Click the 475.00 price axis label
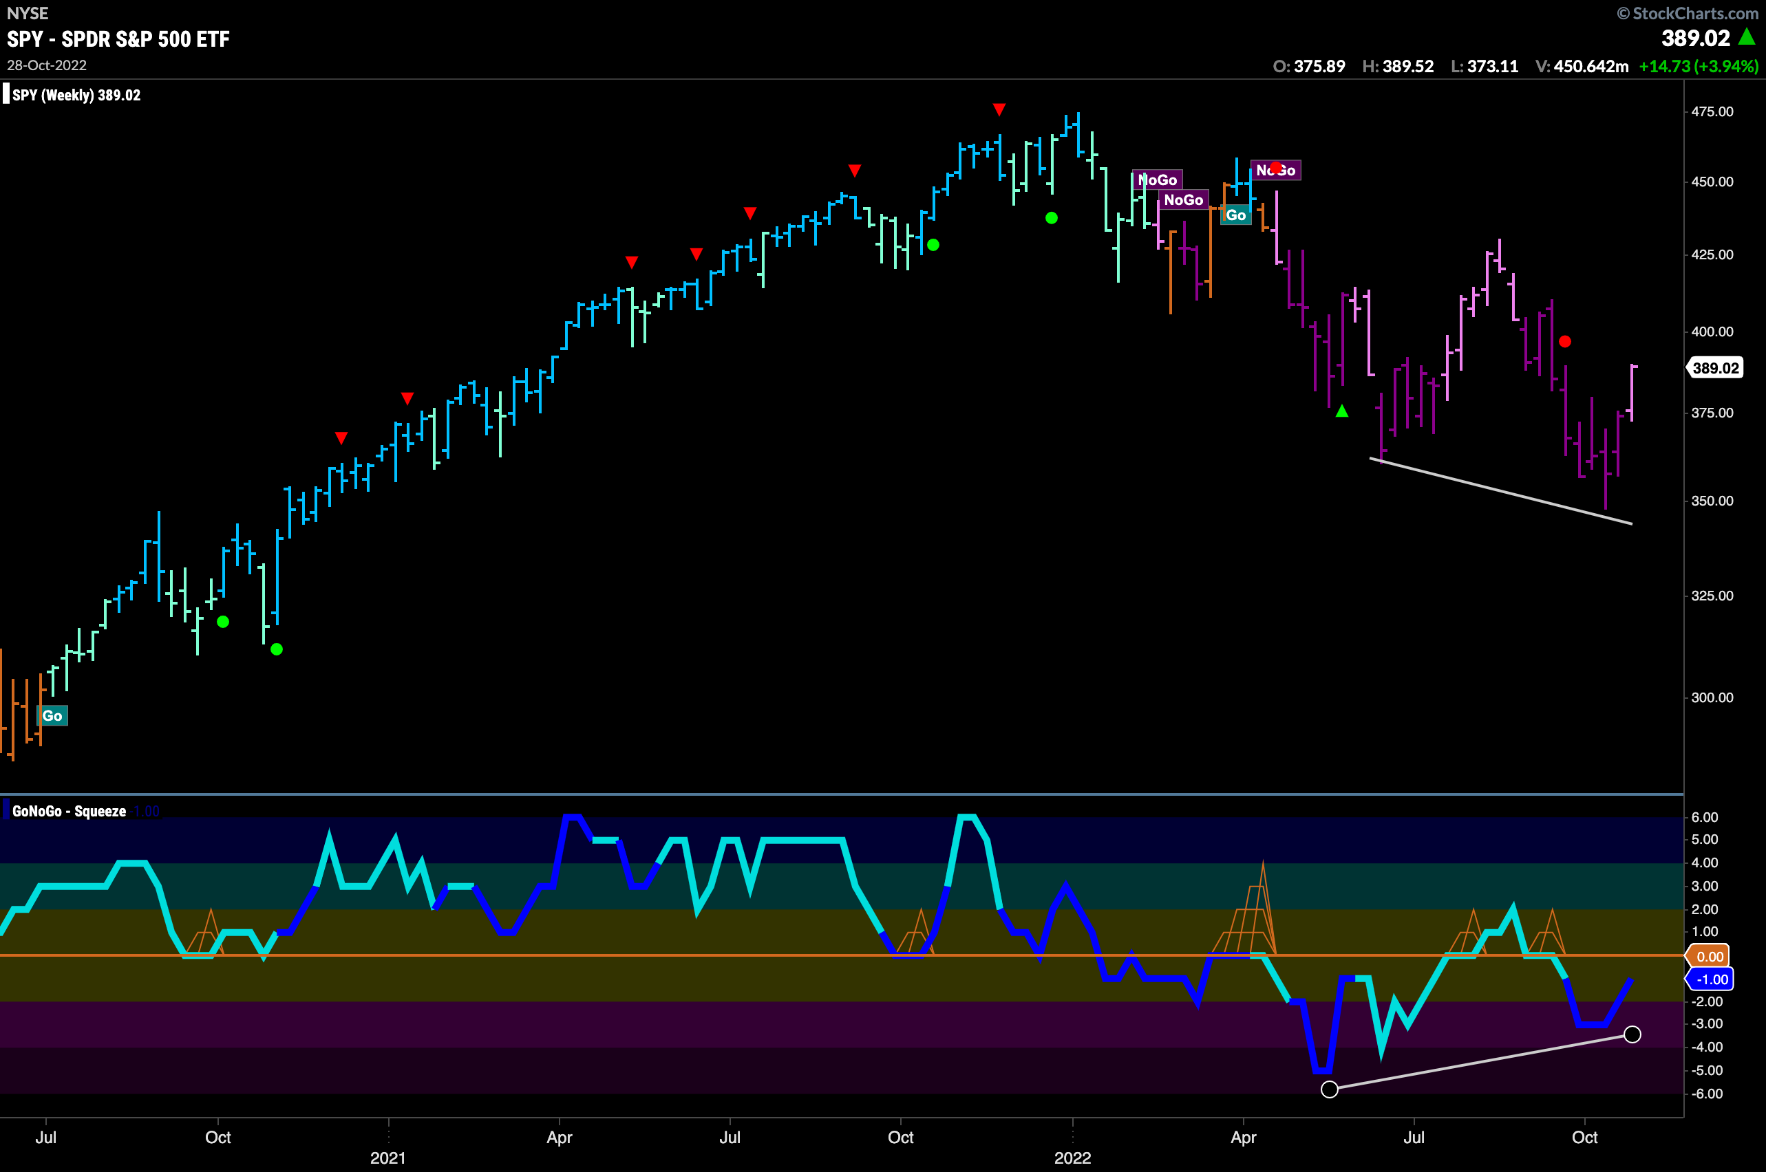 pyautogui.click(x=1712, y=111)
